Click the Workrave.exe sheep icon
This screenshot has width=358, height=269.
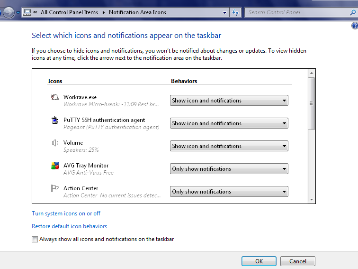click(54, 98)
